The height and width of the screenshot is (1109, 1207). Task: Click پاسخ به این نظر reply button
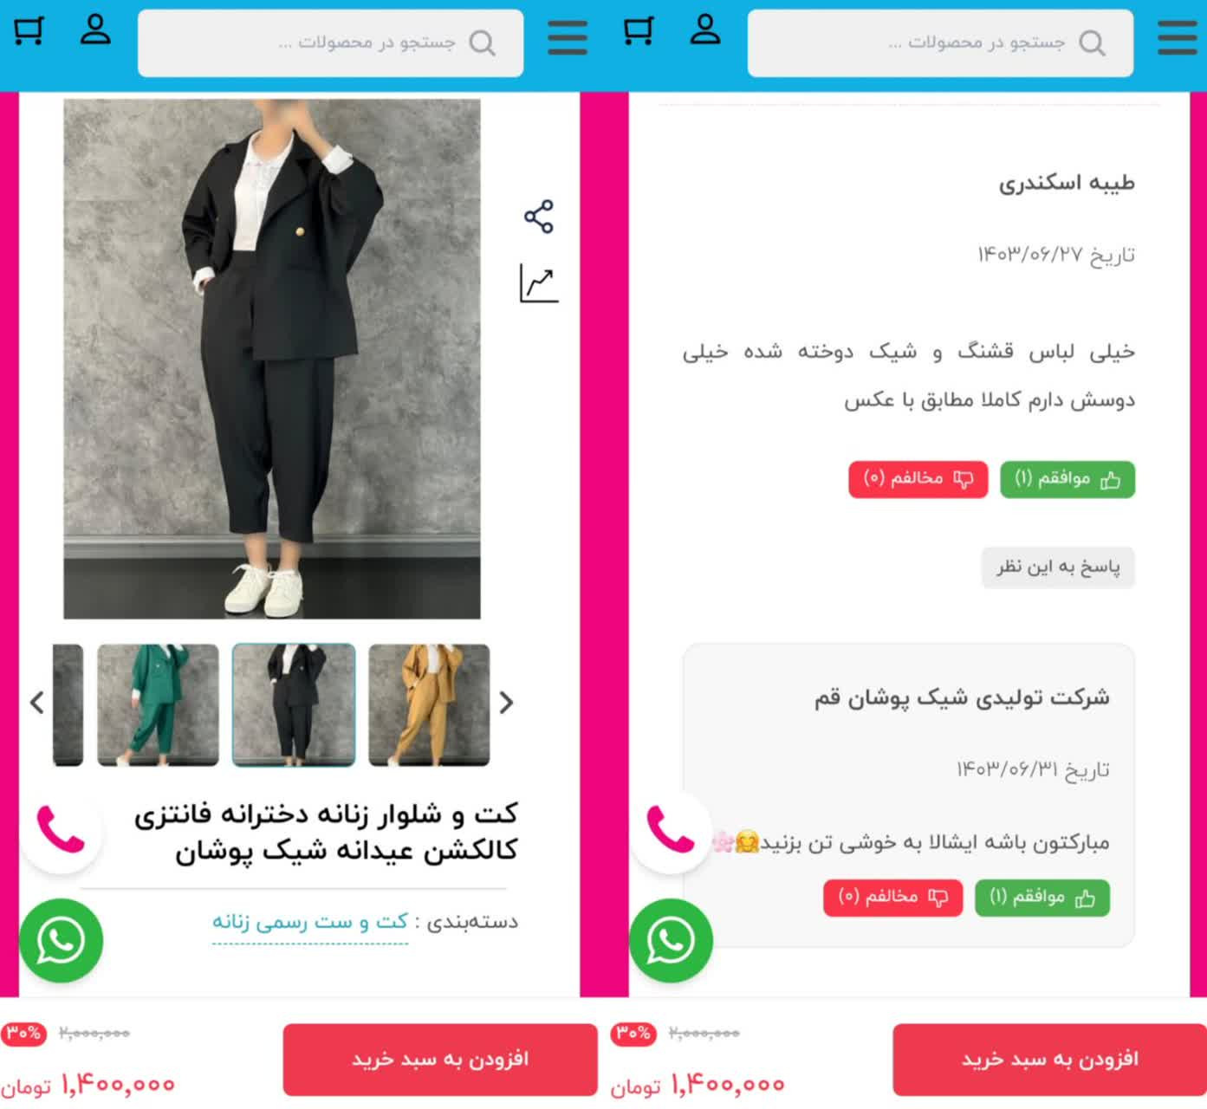(x=1058, y=567)
